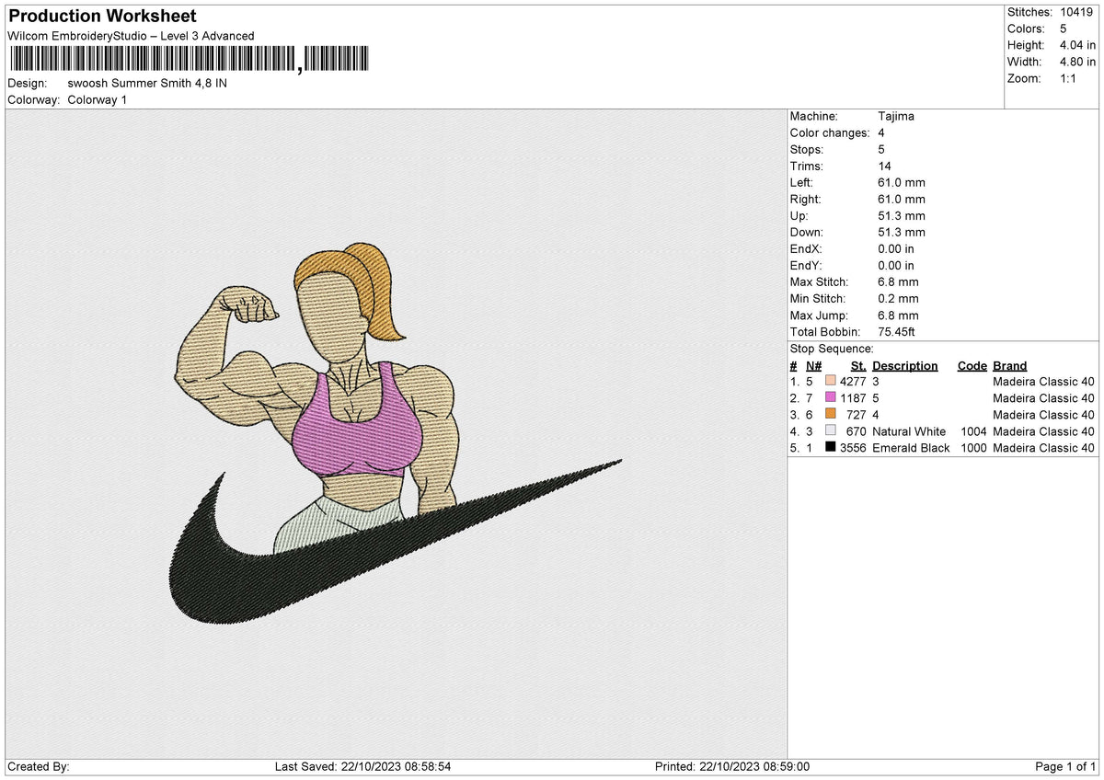This screenshot has height=780, width=1104.
Task: Click the 'Right:' label
Action: click(806, 200)
